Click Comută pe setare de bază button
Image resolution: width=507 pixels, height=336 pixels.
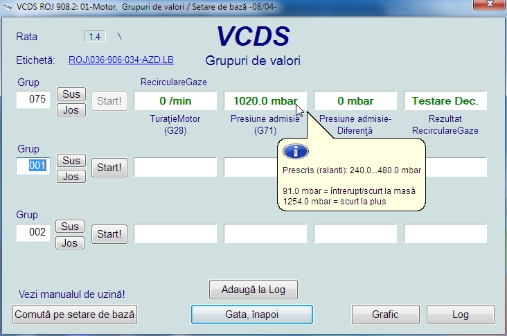(75, 315)
